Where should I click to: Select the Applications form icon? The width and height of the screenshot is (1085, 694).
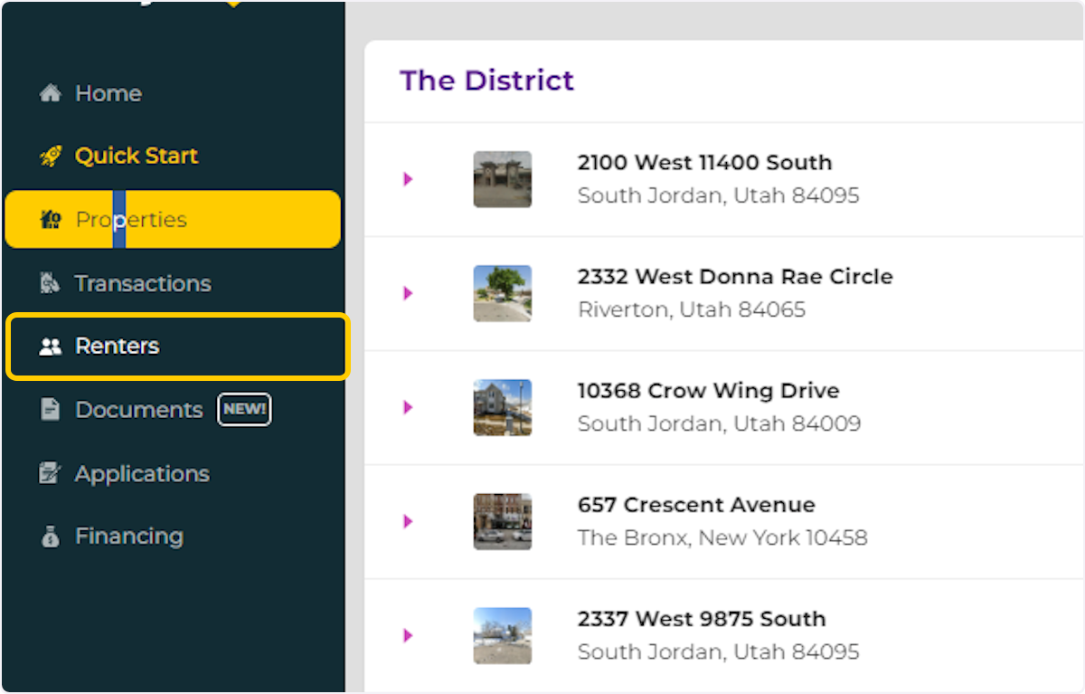pos(48,472)
